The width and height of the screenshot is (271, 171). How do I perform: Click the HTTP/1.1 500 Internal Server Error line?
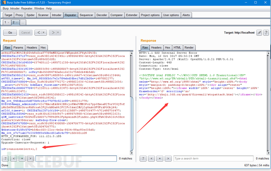(168, 53)
